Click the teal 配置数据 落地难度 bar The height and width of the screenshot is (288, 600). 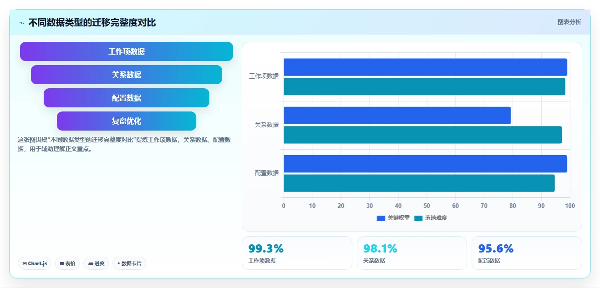coord(419,183)
